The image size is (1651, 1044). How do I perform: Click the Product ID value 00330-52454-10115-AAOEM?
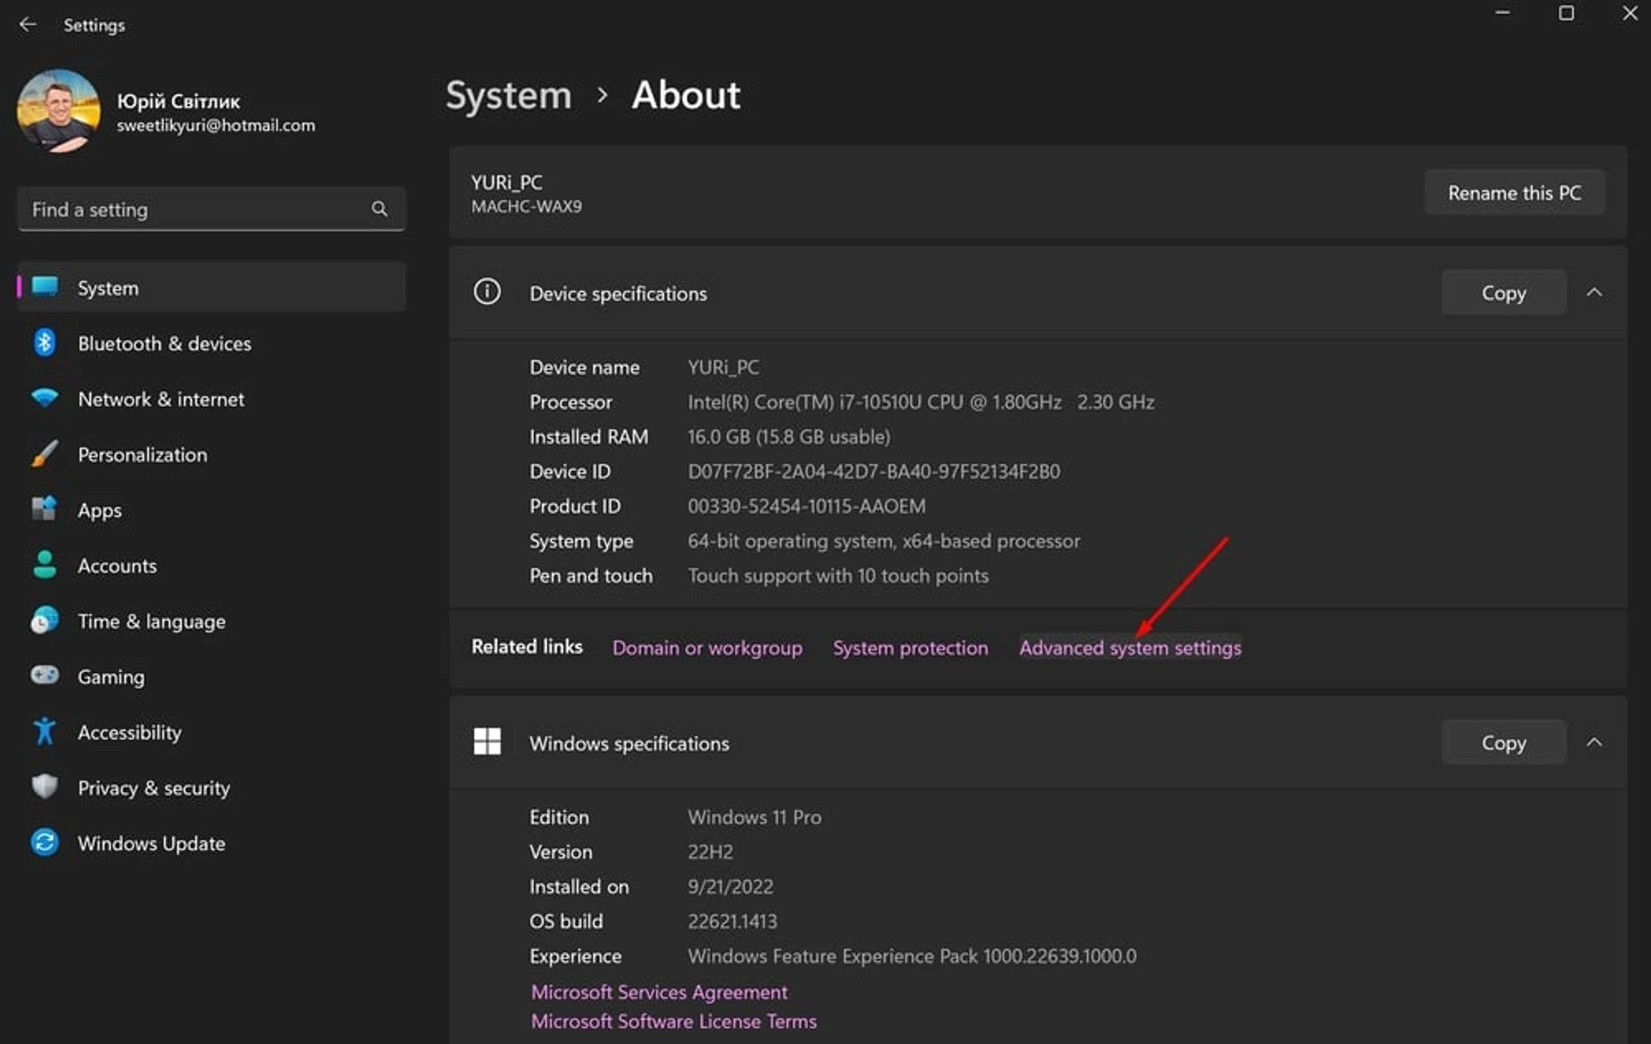coord(807,506)
